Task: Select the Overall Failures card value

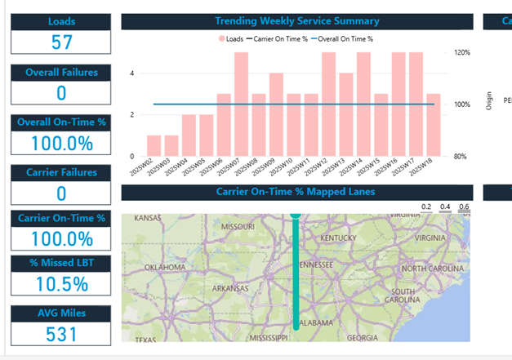Action: [x=61, y=93]
